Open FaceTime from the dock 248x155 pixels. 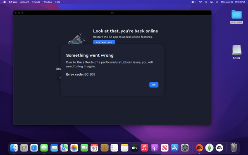tap(84, 148)
